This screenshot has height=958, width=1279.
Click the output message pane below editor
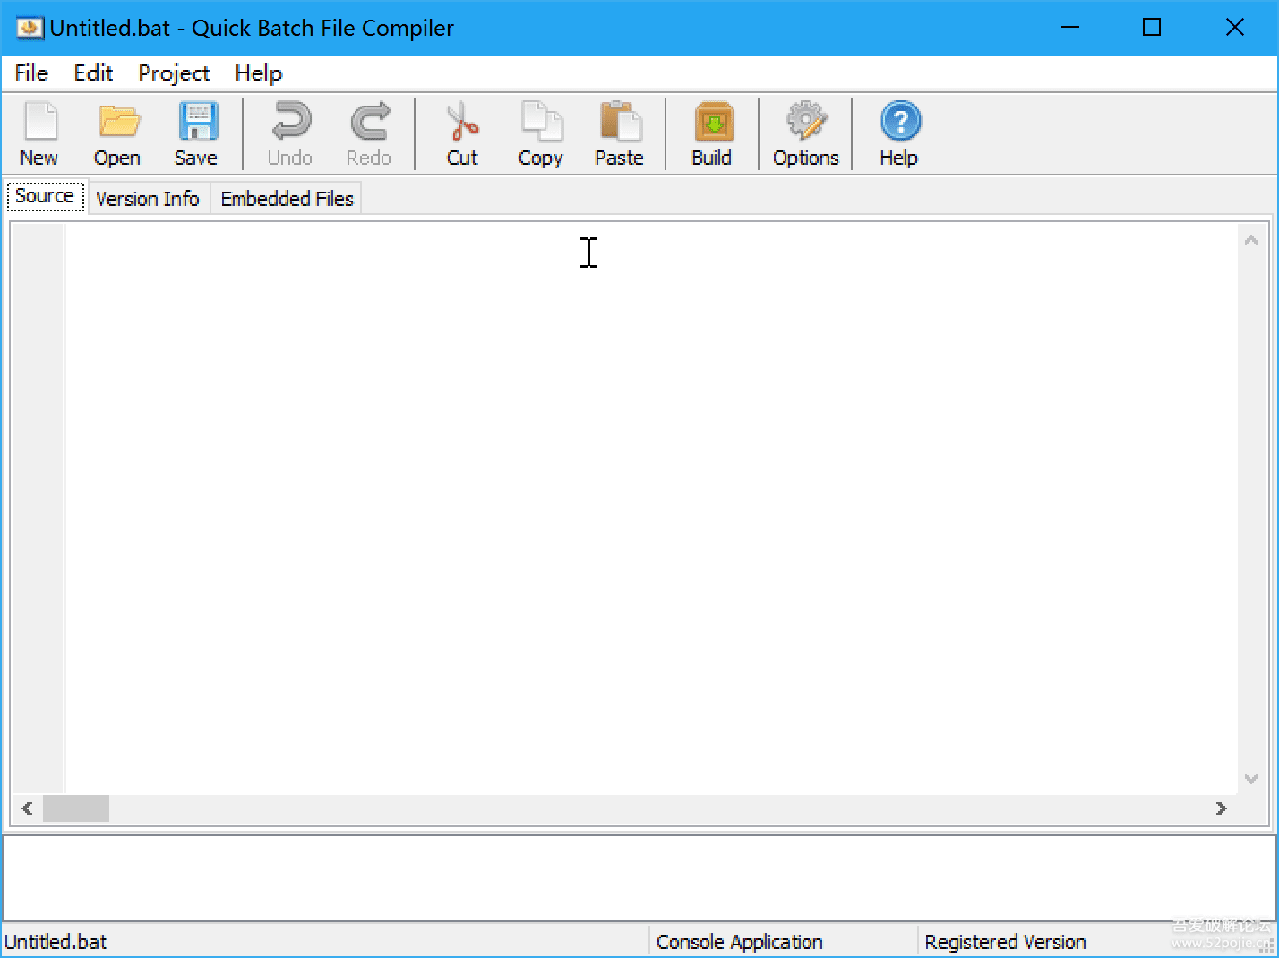(x=639, y=878)
